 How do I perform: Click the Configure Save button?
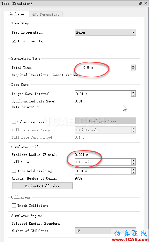tap(106, 121)
